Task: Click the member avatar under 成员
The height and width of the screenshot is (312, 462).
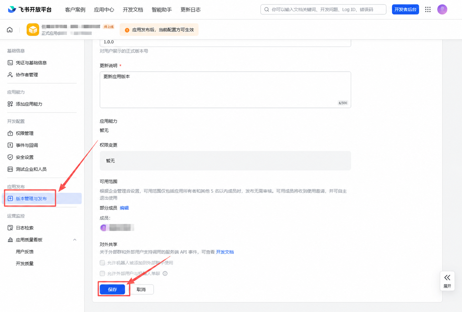Action: pos(104,228)
